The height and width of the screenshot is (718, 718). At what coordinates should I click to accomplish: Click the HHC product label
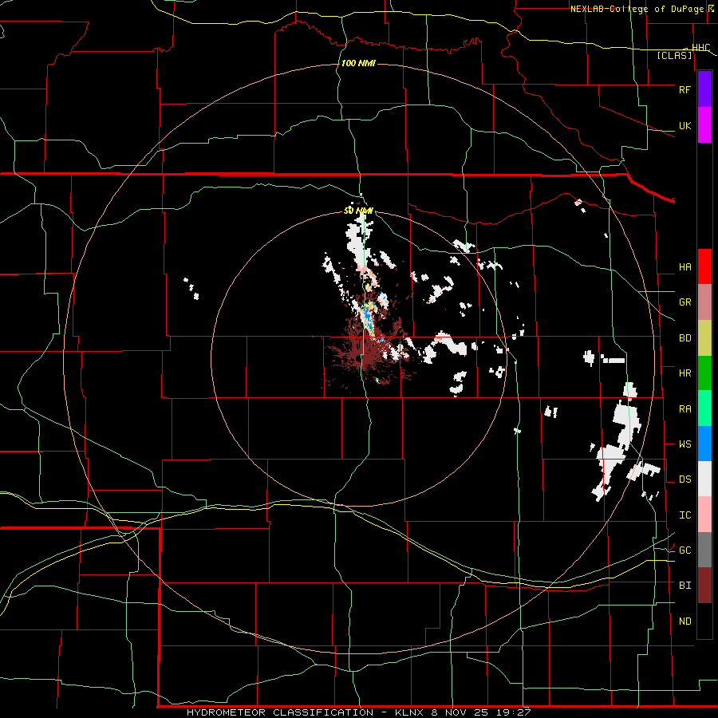pyautogui.click(x=700, y=47)
